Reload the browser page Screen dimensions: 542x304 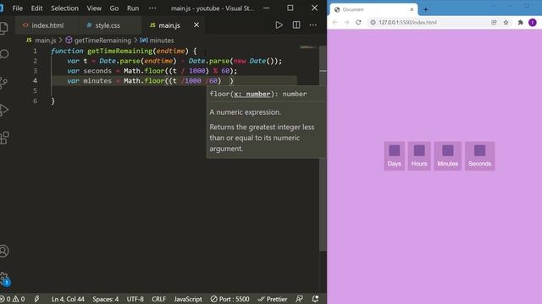[x=358, y=23]
